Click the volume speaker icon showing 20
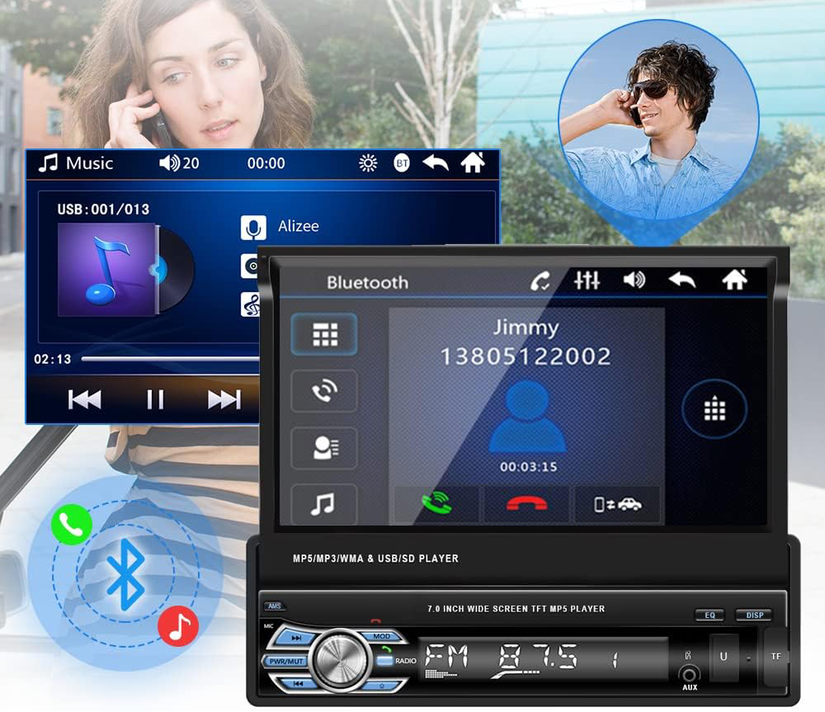Screen dimensions: 825x712 169,163
